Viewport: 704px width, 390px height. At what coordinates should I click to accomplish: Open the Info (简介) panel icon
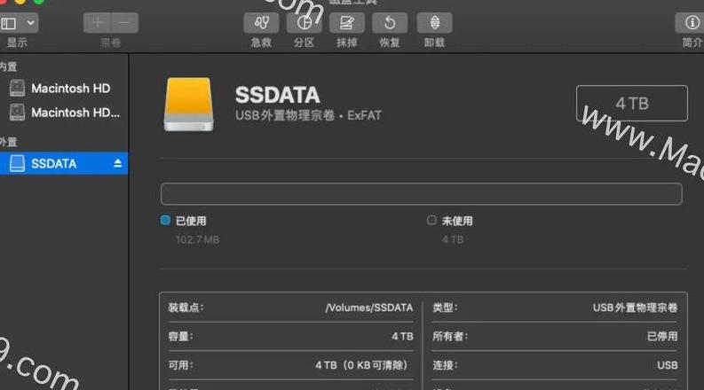coord(691,22)
